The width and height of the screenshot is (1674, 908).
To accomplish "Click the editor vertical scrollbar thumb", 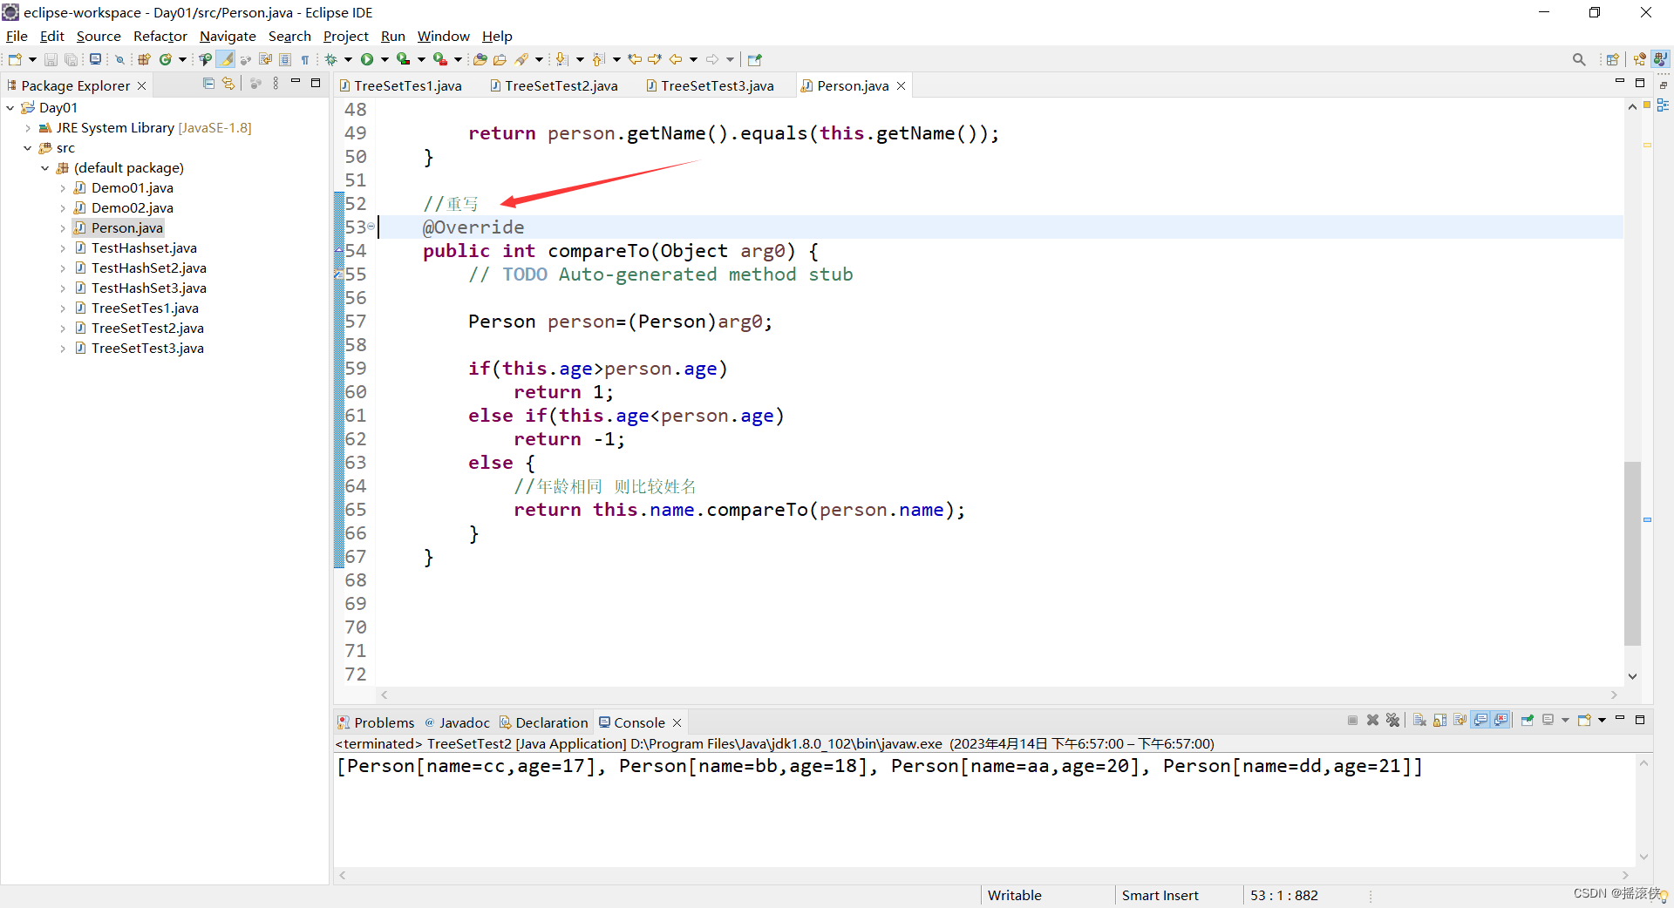I will pos(1632,553).
